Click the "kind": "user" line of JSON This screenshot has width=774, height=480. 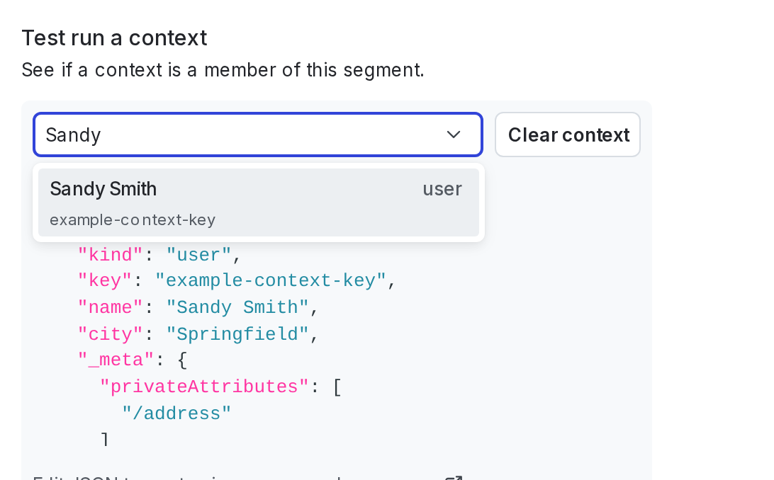click(156, 255)
